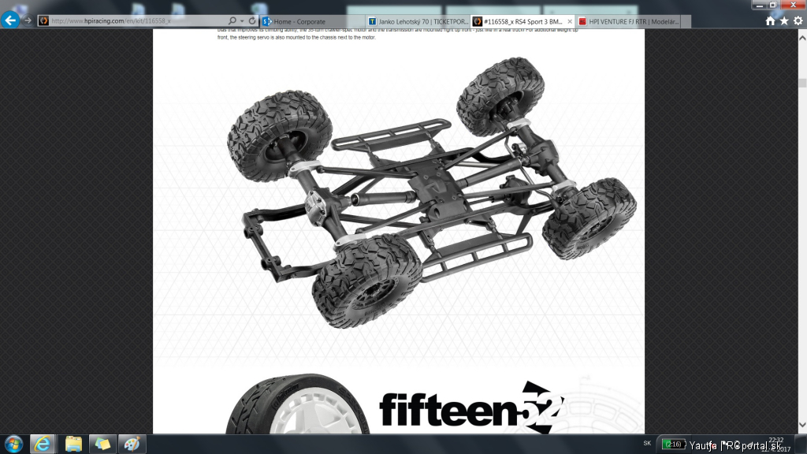This screenshot has width=807, height=454.
Task: Click the vertical scrollbar thumb
Action: tap(802, 83)
